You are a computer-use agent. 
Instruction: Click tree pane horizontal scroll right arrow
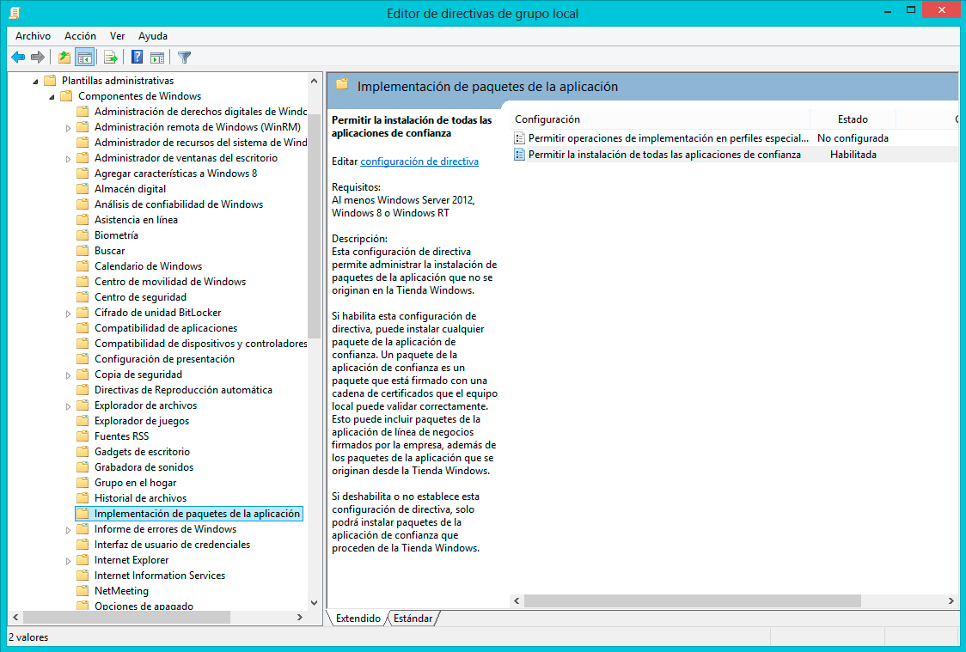(x=300, y=617)
